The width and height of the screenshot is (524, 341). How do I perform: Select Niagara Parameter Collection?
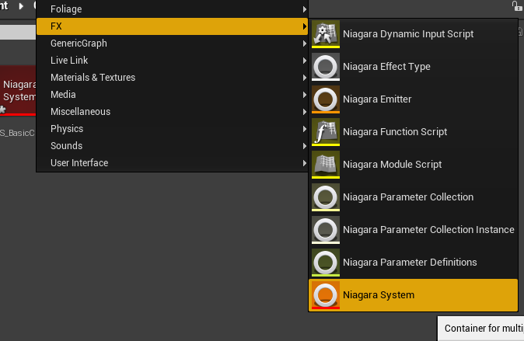click(413, 197)
